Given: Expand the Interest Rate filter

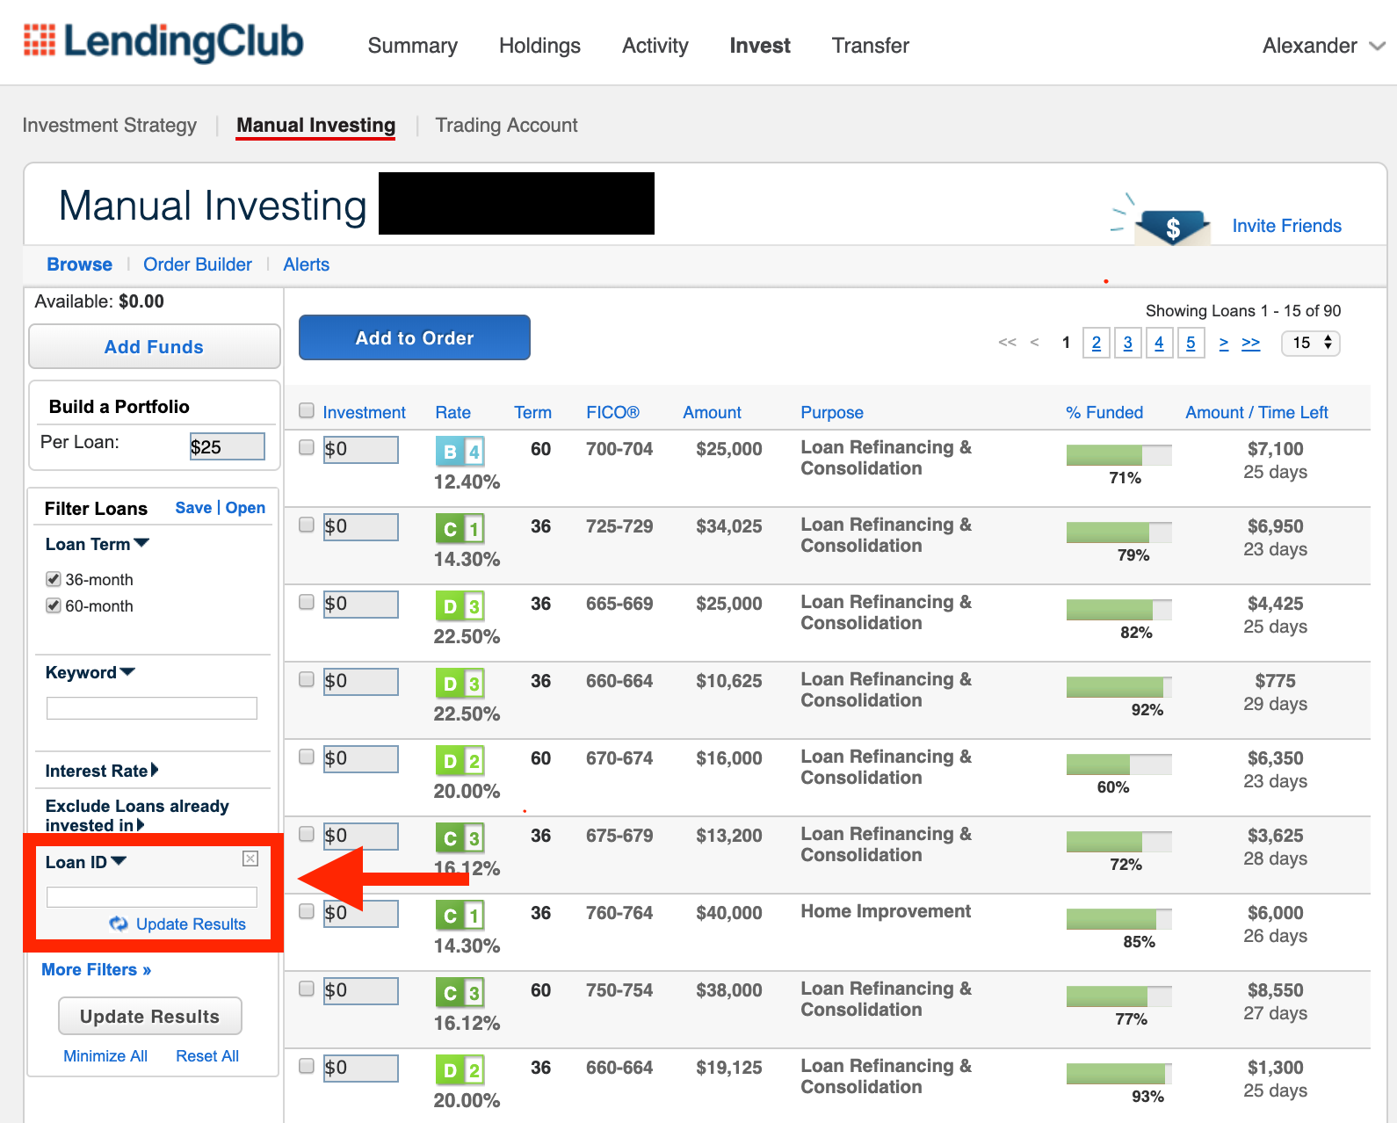Looking at the screenshot, I should click(102, 771).
